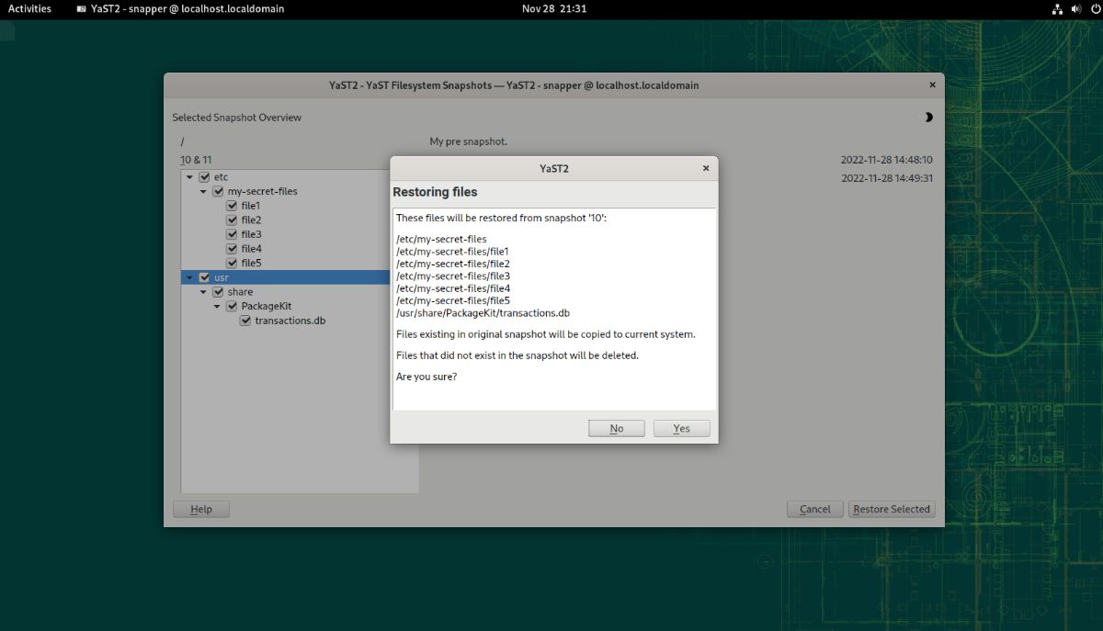Image resolution: width=1103 pixels, height=631 pixels.
Task: Click the Restore Selected button
Action: coord(891,508)
